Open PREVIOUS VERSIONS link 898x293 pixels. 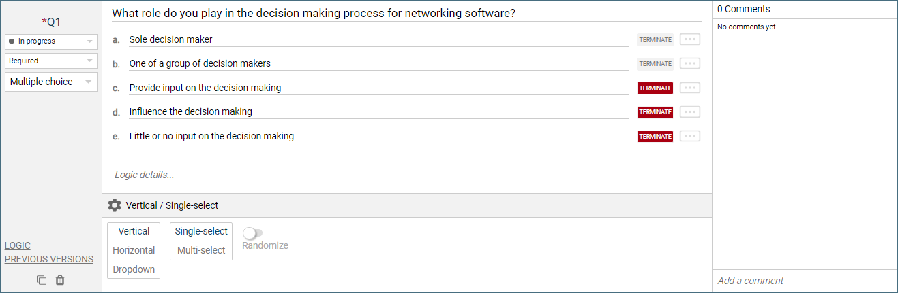(49, 259)
